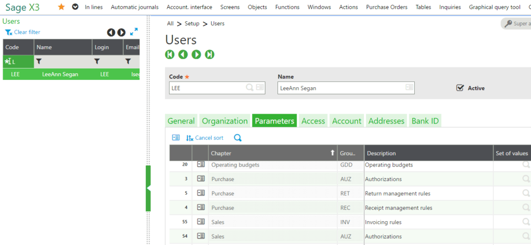Open the Inquiries menu item
Screen dimensions: 531x245
coord(450,7)
